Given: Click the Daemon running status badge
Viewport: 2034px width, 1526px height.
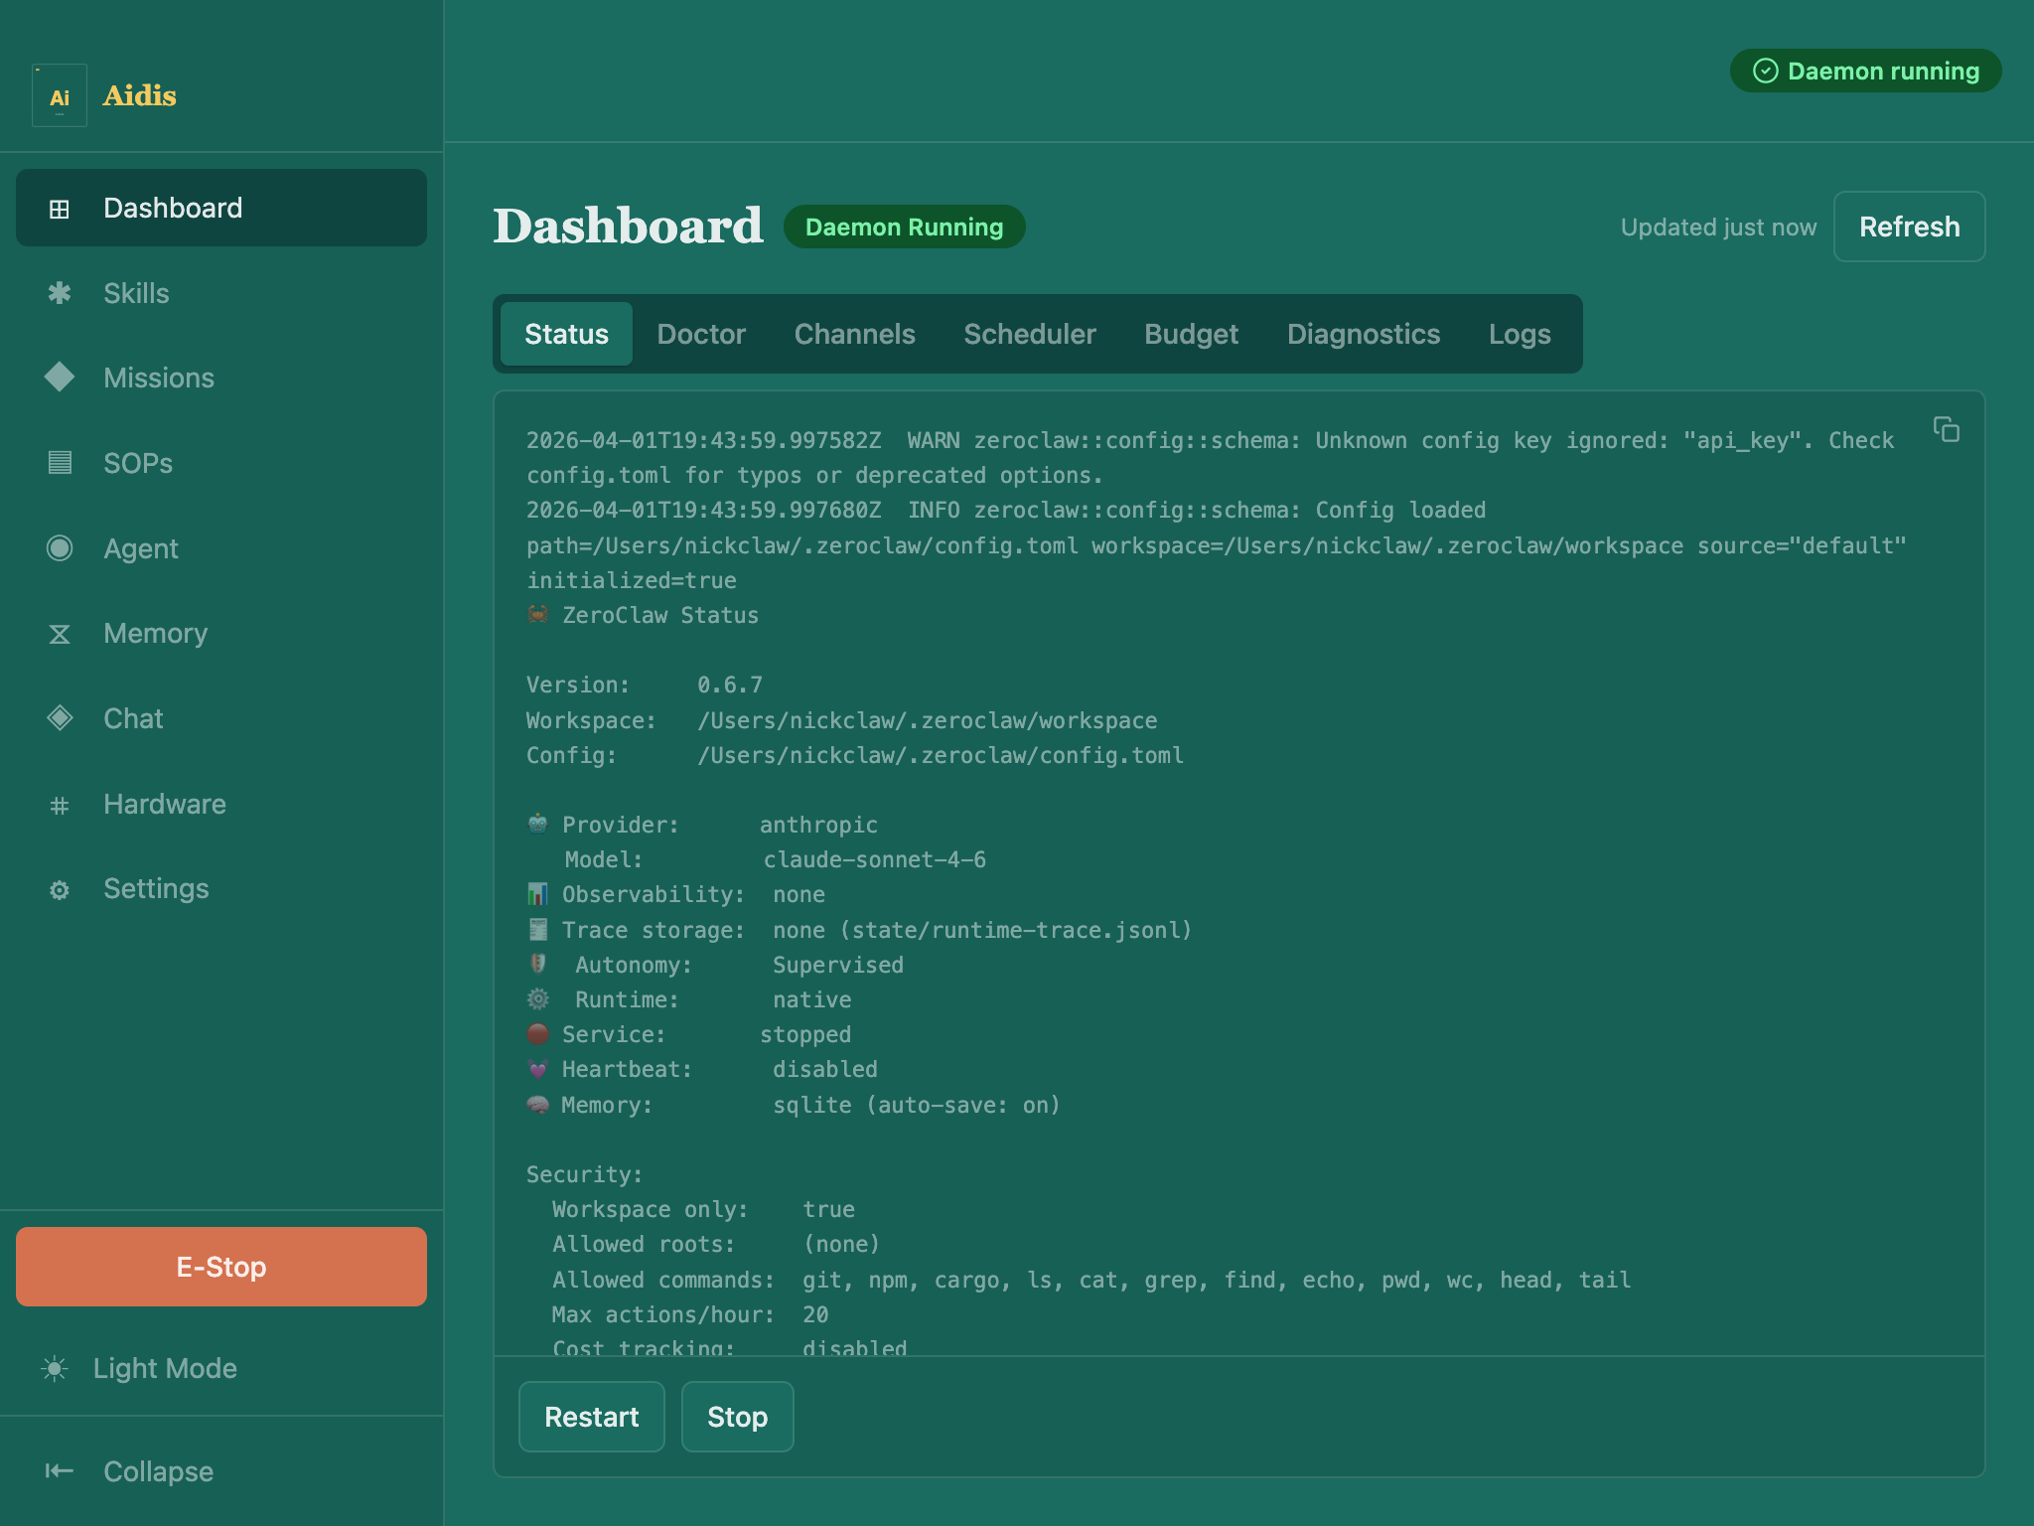Looking at the screenshot, I should click(1865, 71).
